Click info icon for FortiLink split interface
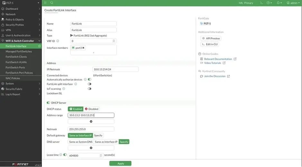Screen dimensions: 302x167 [76, 84]
